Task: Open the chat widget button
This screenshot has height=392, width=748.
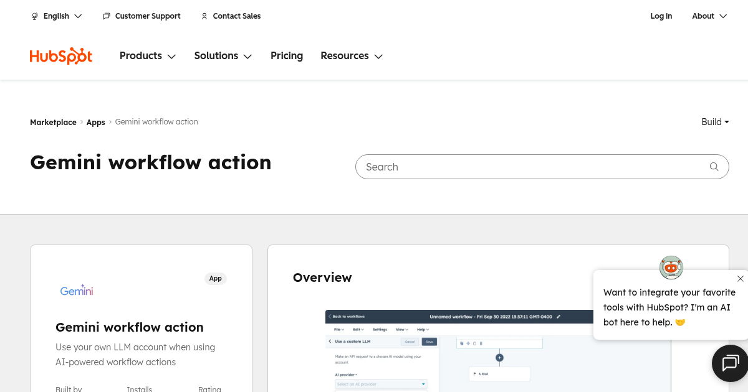Action: coord(730,363)
